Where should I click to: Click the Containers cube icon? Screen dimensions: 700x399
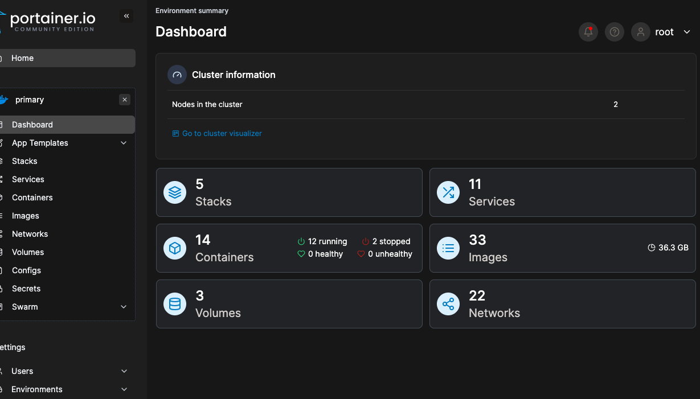coord(175,248)
